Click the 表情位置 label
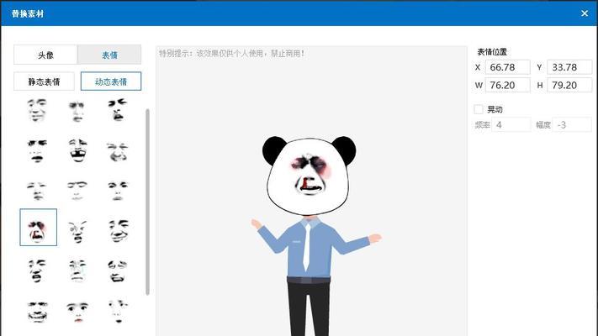Screen dimensions: 598x336 click(492, 52)
